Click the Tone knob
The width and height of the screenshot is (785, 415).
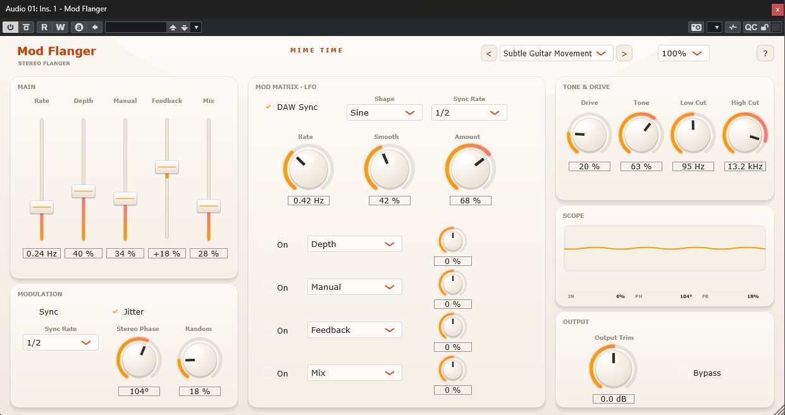pos(641,134)
